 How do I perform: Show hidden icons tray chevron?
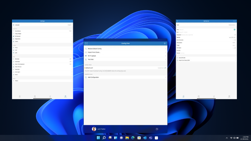227,138
